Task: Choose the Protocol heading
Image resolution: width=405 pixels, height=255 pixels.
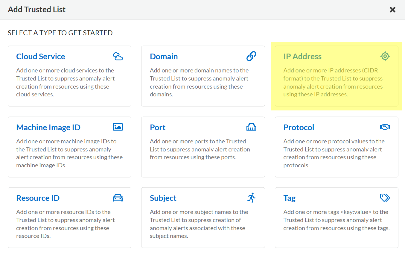Action: tap(299, 127)
